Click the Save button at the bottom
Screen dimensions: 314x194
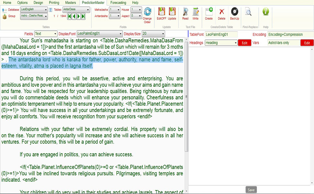click(251, 190)
